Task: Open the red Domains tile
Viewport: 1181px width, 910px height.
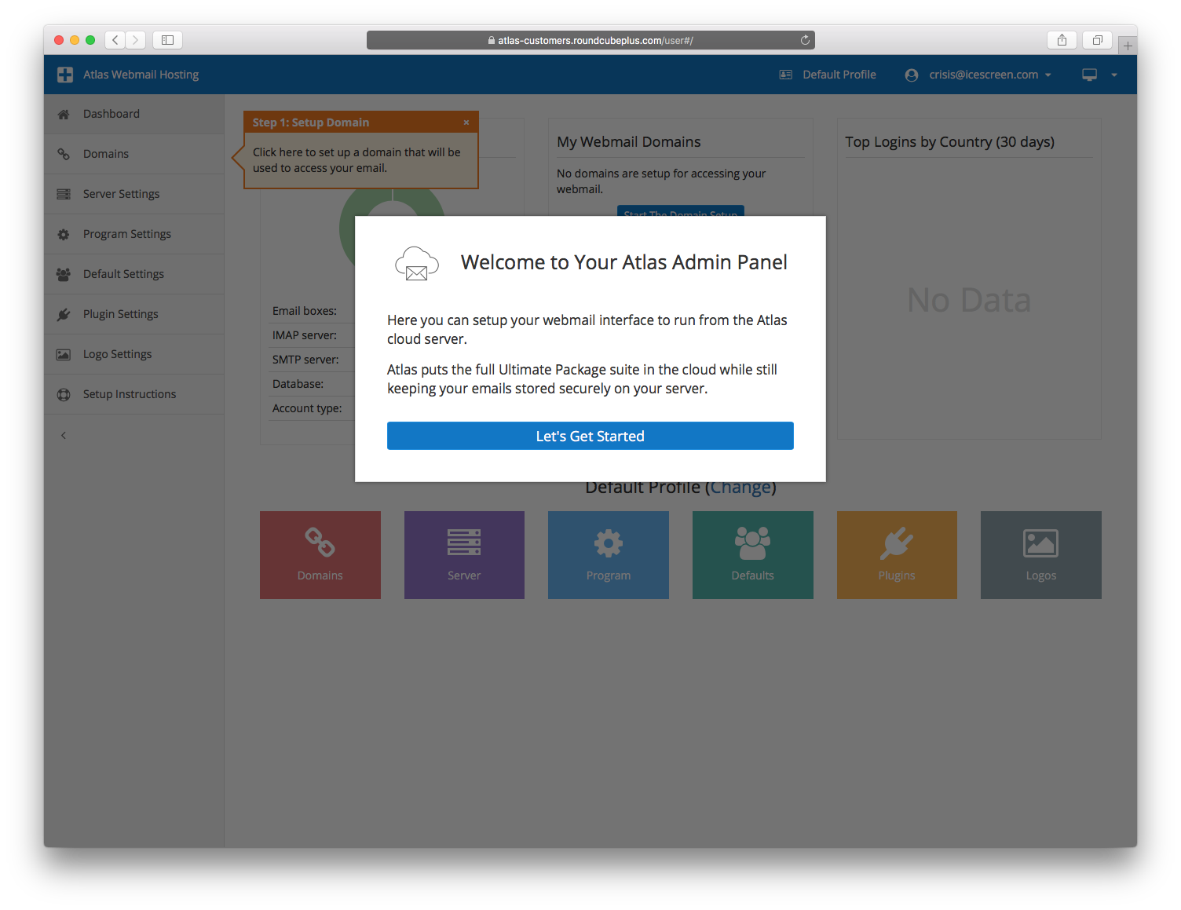Action: click(x=320, y=555)
